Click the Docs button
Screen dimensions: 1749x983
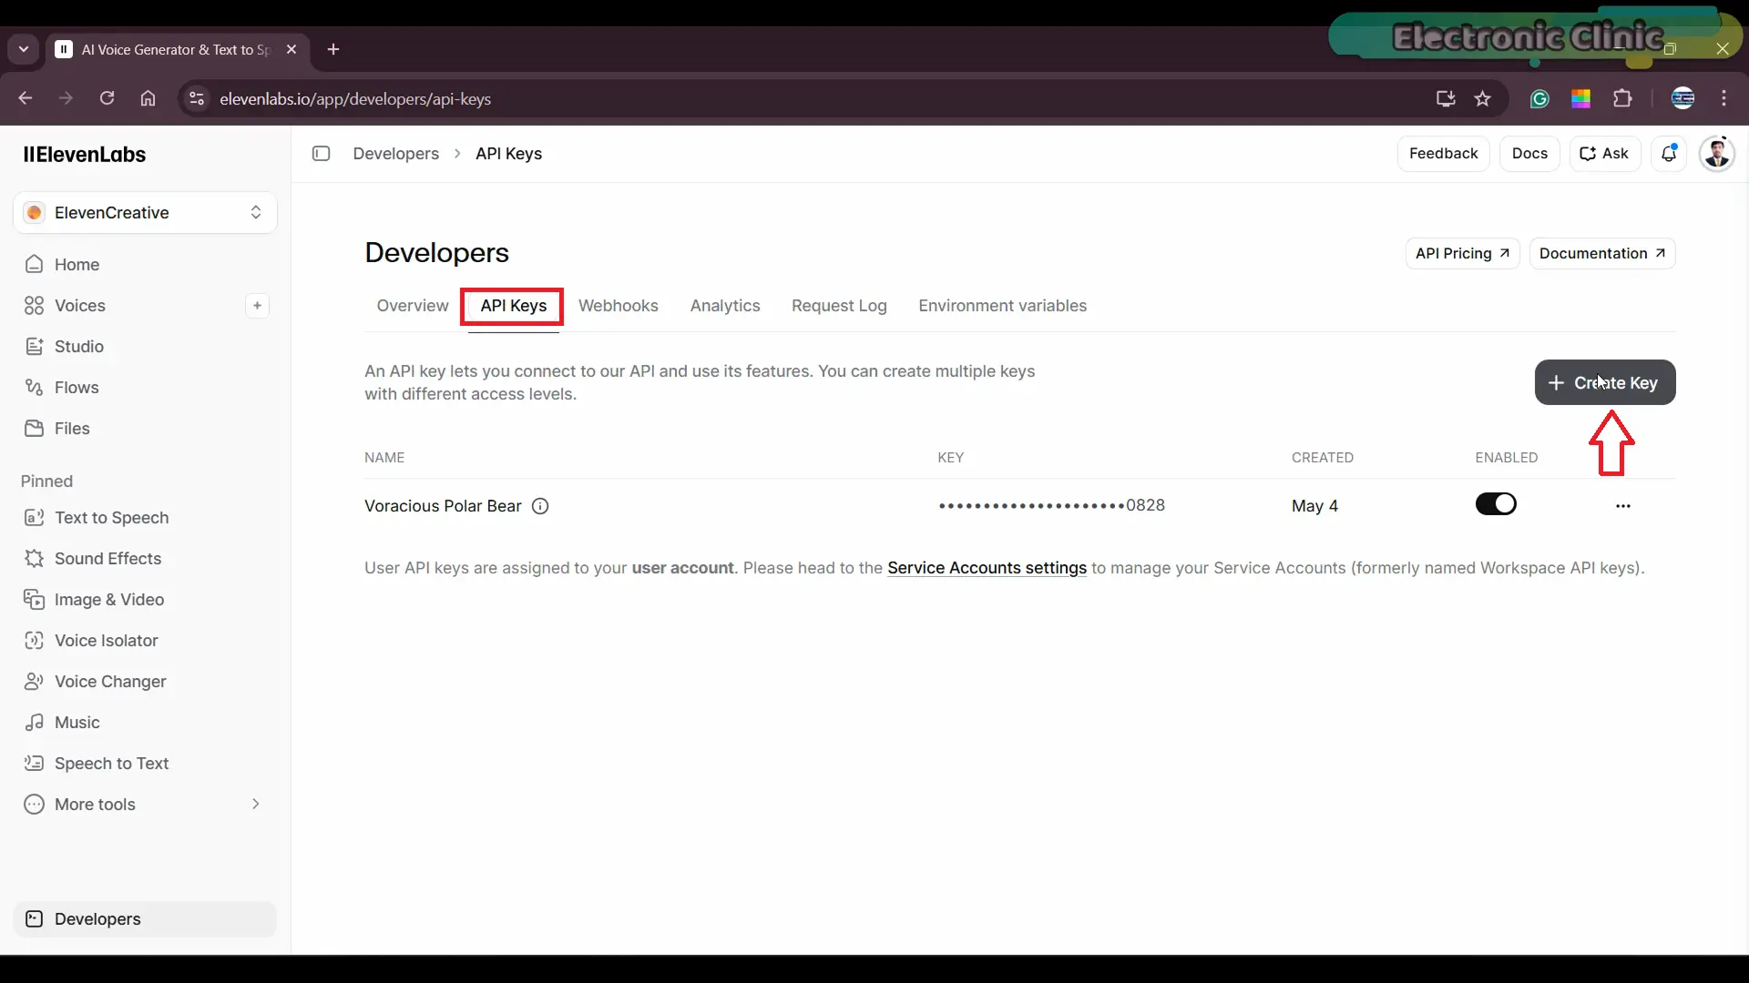(1529, 154)
